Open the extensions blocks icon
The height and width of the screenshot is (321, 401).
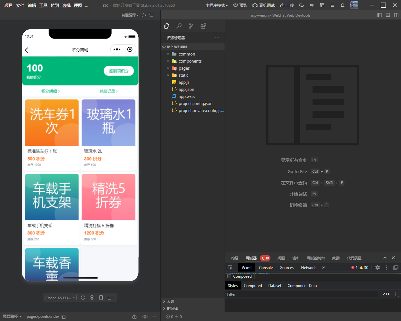pyautogui.click(x=203, y=26)
